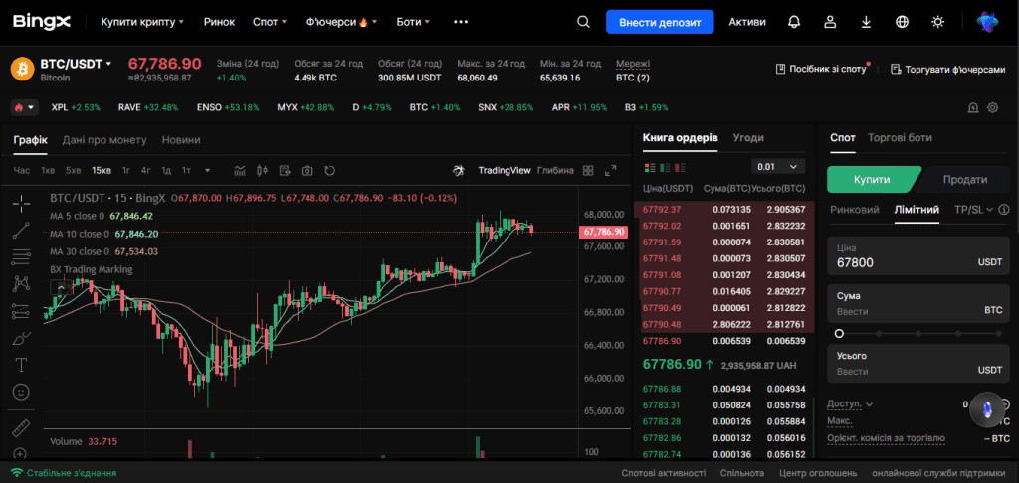Screen dimensions: 1019x483
Task: Switch to the Продати sell side
Action: pyautogui.click(x=965, y=180)
